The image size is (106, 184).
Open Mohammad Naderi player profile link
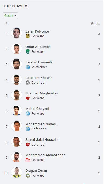coord(41,124)
